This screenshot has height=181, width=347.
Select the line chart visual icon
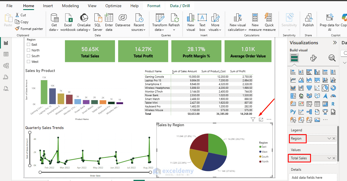pyautogui.click(x=293, y=80)
